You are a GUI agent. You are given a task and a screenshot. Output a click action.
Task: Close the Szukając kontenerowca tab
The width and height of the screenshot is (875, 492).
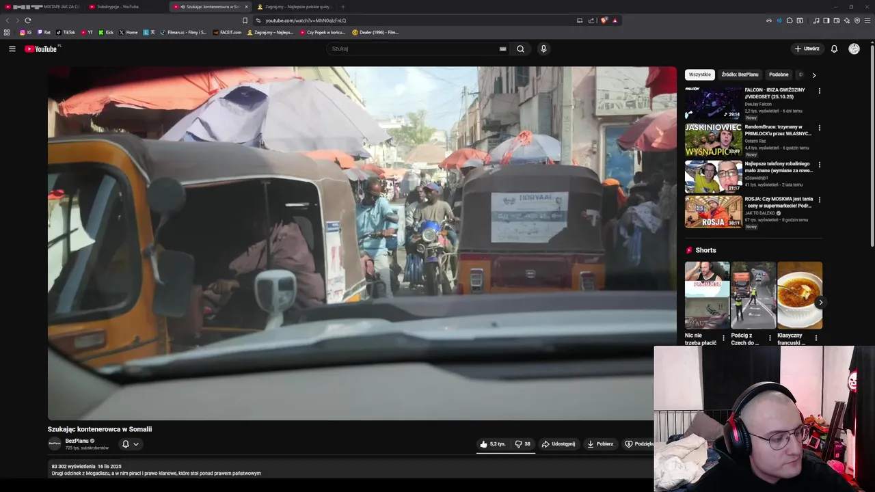(247, 7)
